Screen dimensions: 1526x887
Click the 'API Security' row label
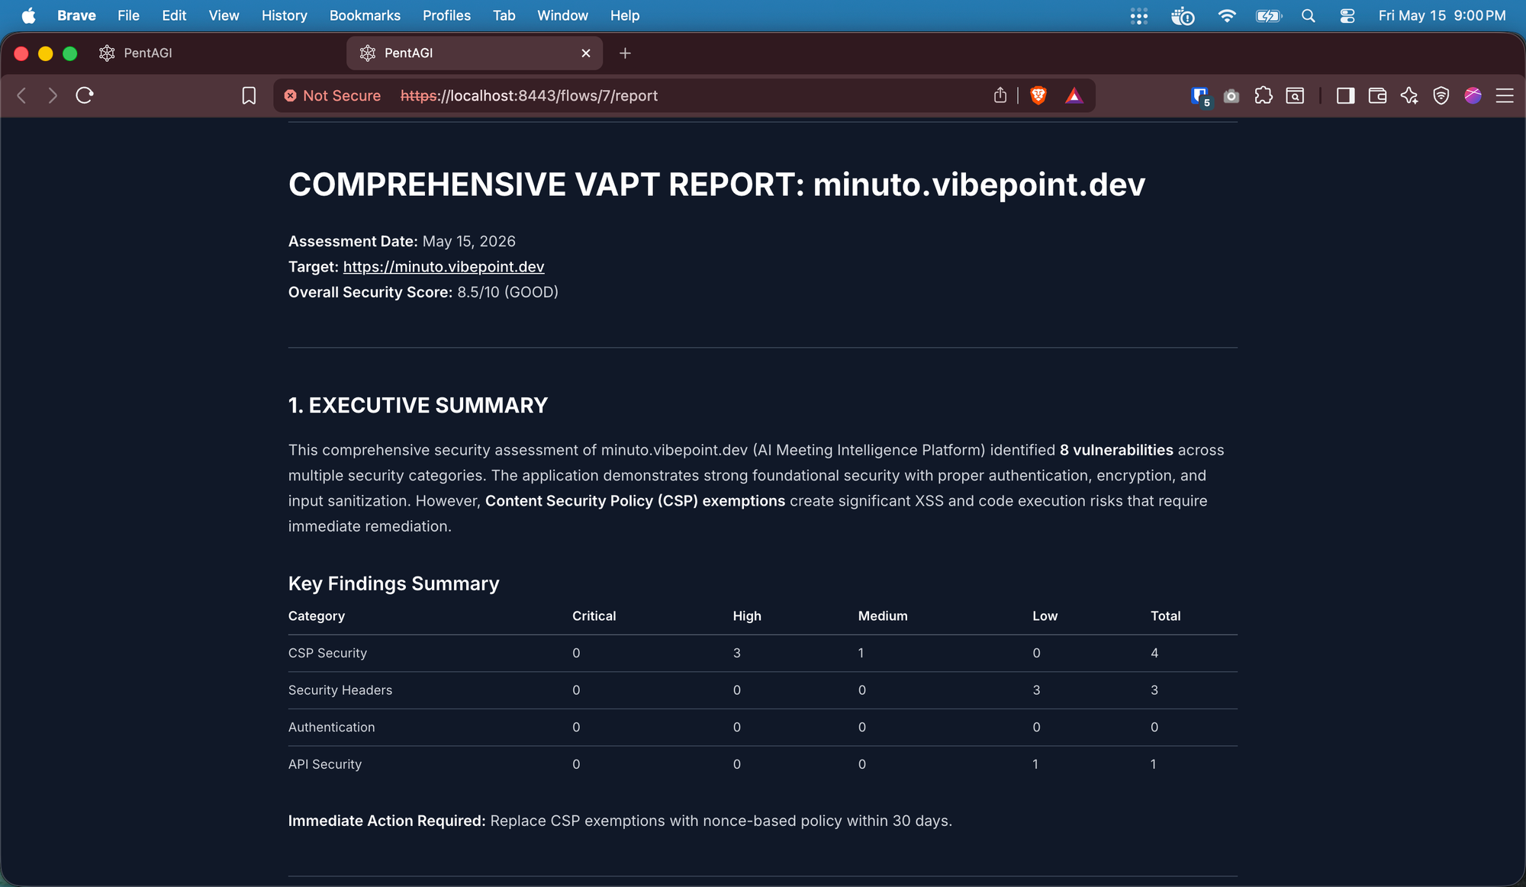(325, 764)
